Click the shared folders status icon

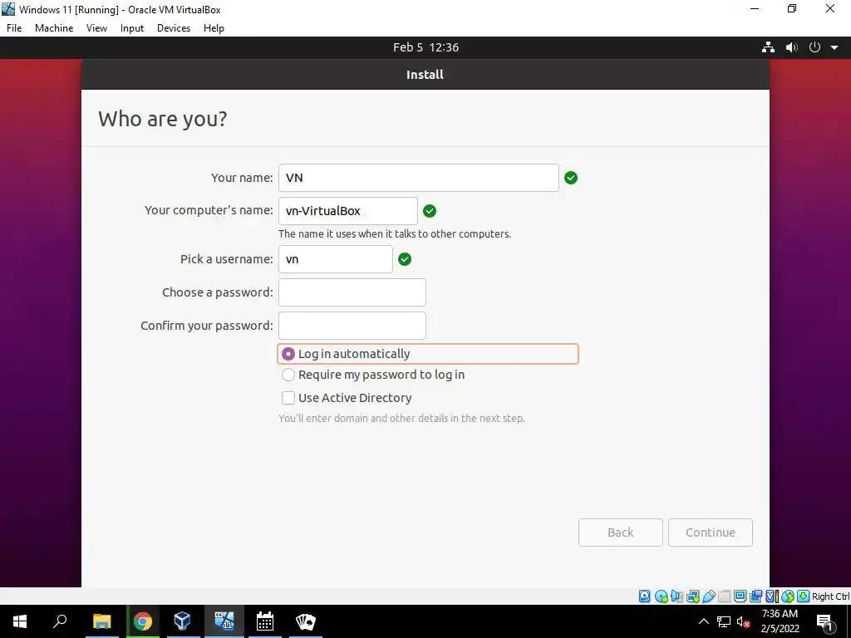click(724, 596)
